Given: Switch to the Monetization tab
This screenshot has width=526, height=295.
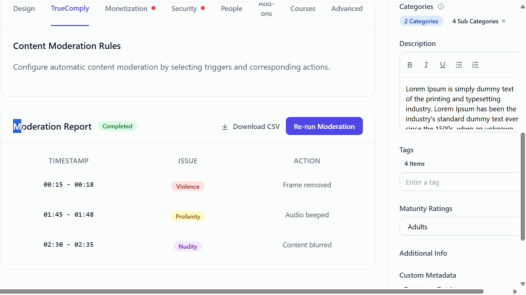Looking at the screenshot, I should click(x=126, y=9).
